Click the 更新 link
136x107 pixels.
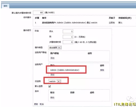click(36, 104)
